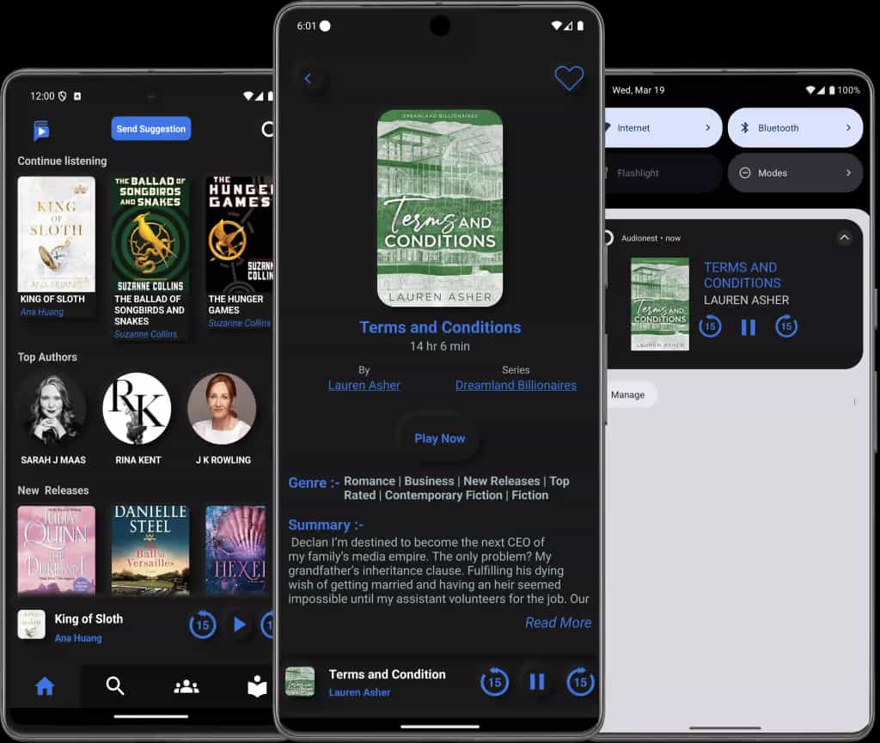Go to the Home tab
This screenshot has height=743, width=880.
45,685
